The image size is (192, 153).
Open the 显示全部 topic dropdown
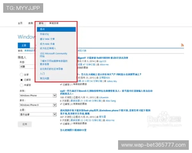point(38,114)
